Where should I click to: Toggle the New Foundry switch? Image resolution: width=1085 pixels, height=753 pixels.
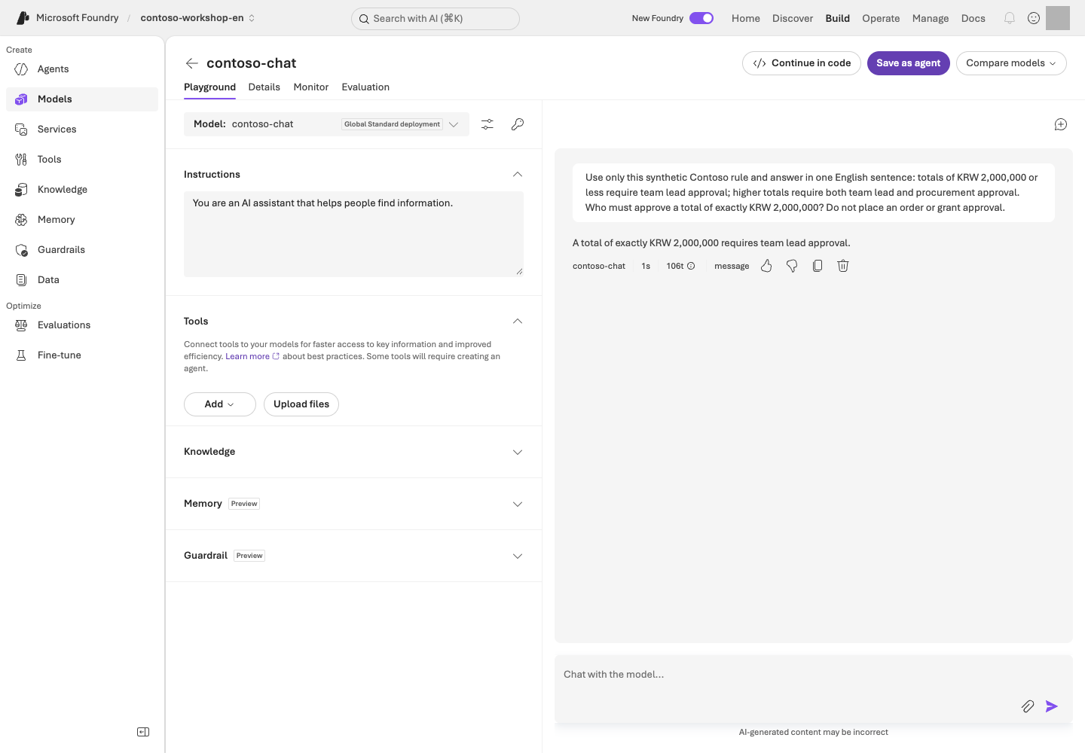click(x=701, y=18)
